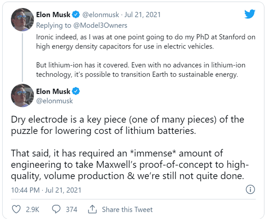This screenshot has height=221, width=267.
Task: Click @elonmusk handle under second name
Action: pos(55,101)
